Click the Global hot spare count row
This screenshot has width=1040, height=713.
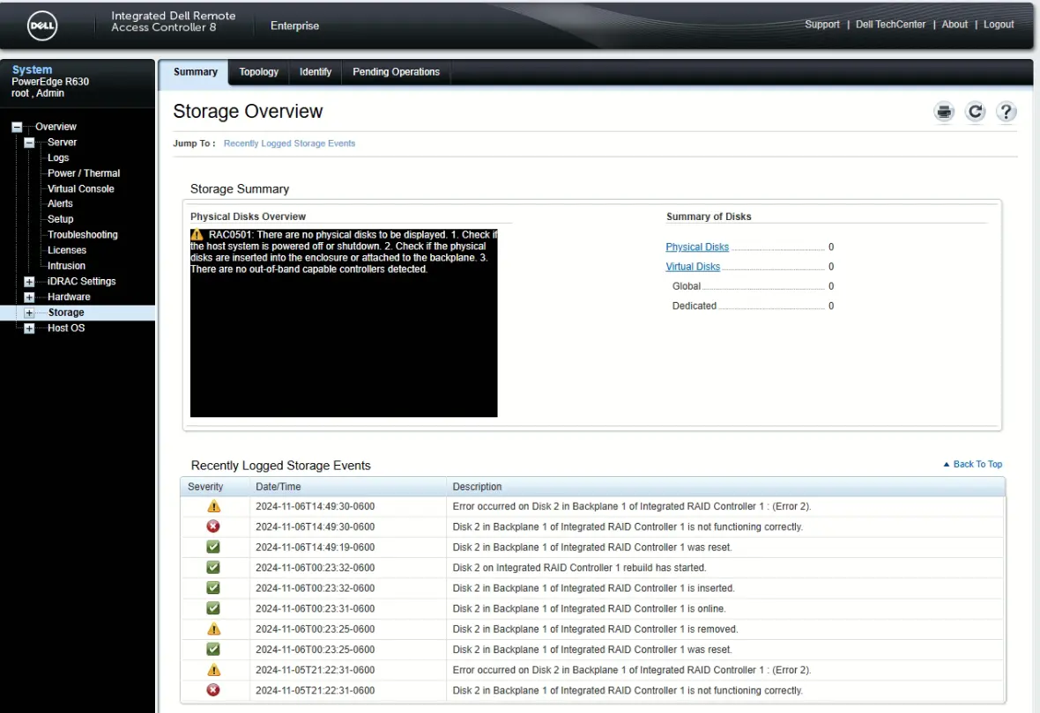tap(753, 286)
